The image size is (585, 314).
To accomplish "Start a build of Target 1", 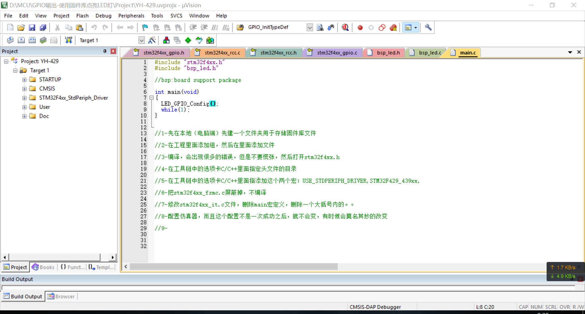I will tap(21, 40).
